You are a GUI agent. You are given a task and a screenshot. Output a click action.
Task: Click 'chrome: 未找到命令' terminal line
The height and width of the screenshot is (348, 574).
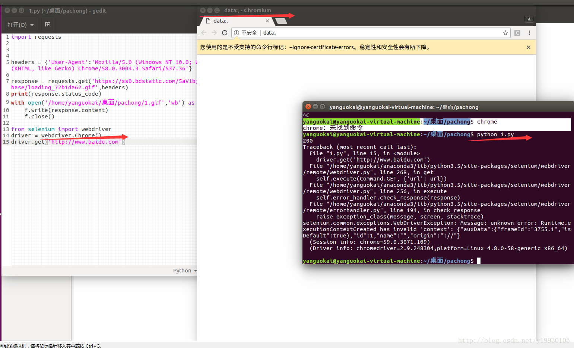[333, 128]
